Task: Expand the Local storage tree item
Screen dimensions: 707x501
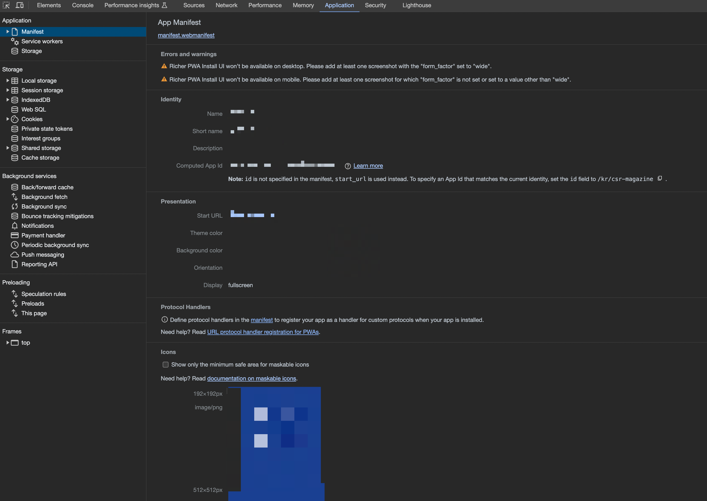Action: coord(8,80)
